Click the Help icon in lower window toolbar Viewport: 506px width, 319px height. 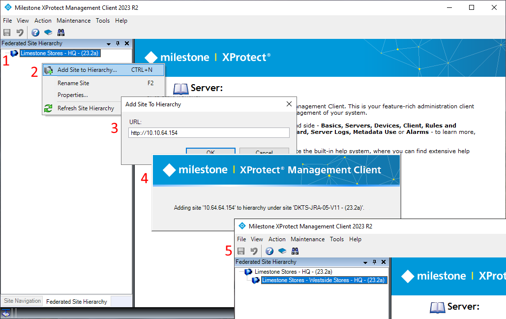click(x=269, y=251)
